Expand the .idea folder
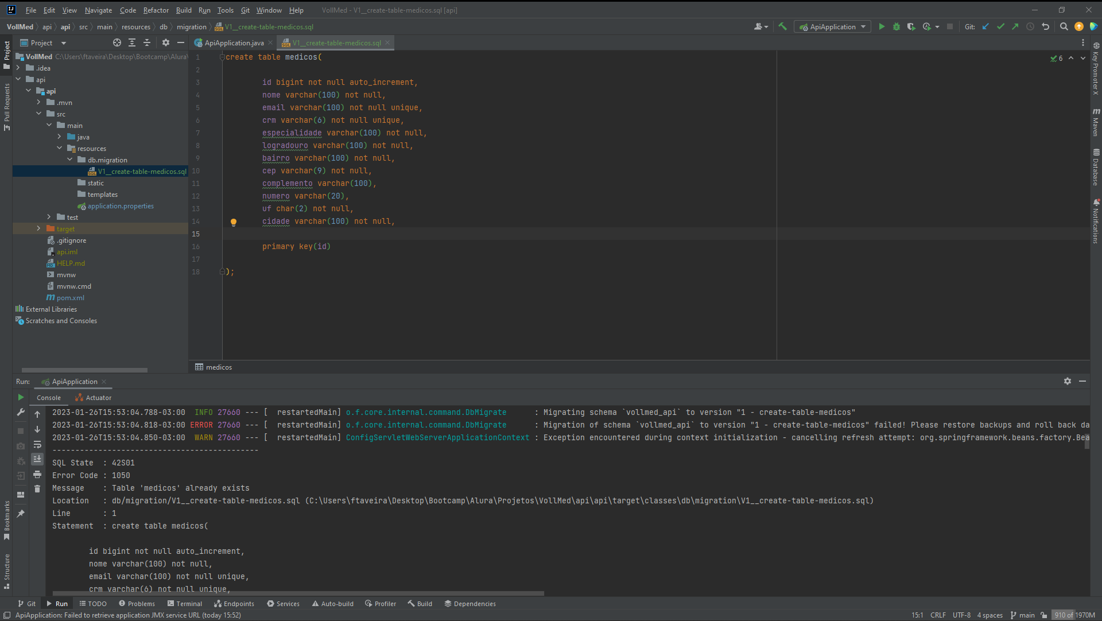This screenshot has width=1102, height=621. [18, 68]
